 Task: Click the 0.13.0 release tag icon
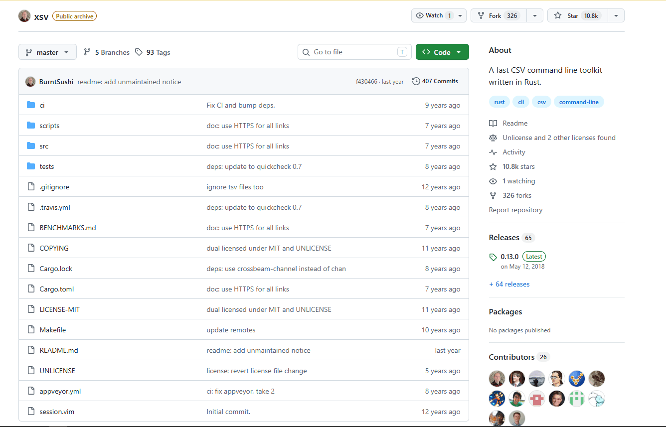pyautogui.click(x=493, y=257)
